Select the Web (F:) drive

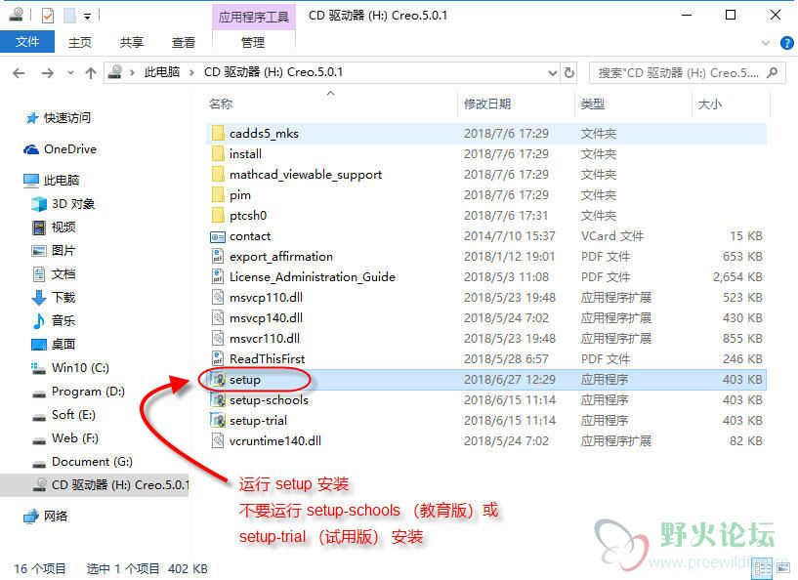pyautogui.click(x=75, y=438)
